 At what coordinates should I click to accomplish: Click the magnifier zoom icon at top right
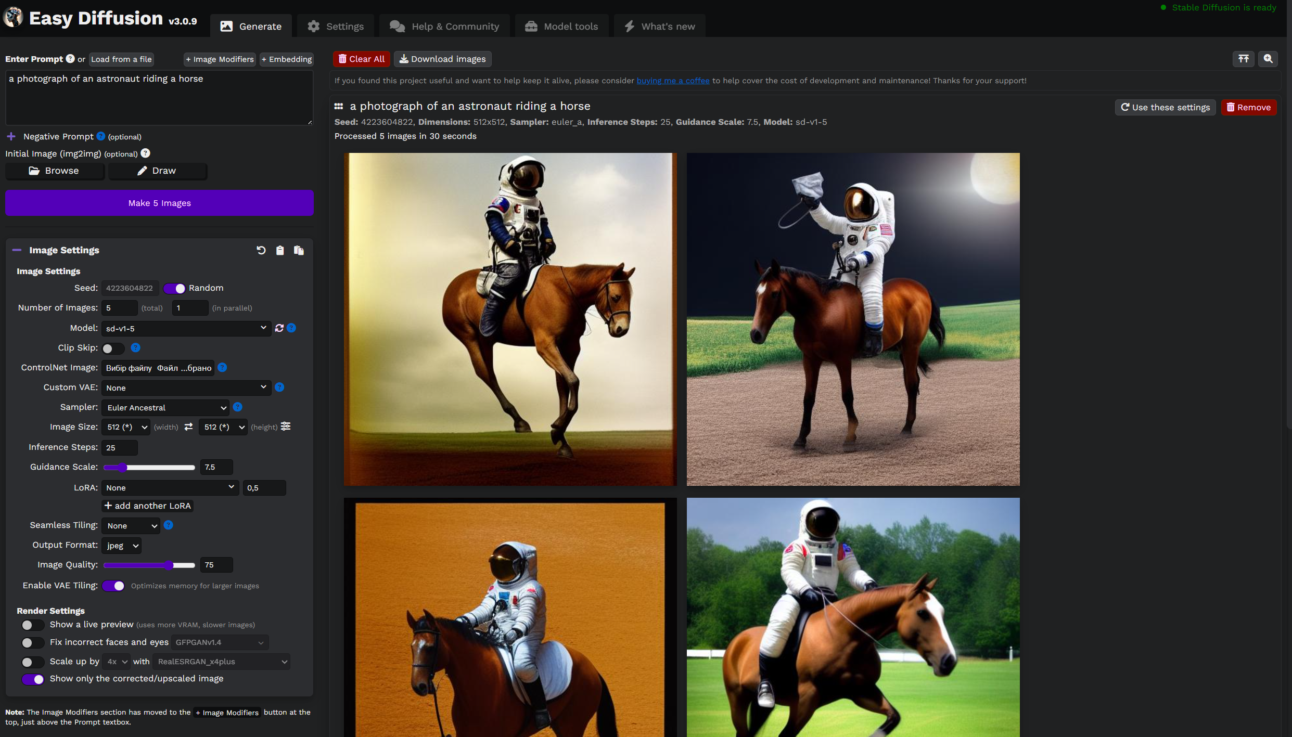click(x=1268, y=59)
